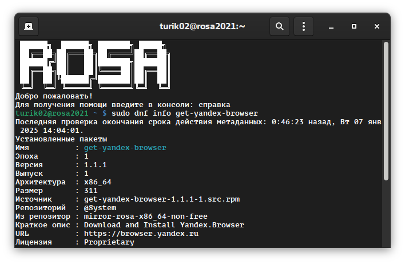This screenshot has width=405, height=264.
Task: Open a new terminal tab
Action: coord(29,26)
